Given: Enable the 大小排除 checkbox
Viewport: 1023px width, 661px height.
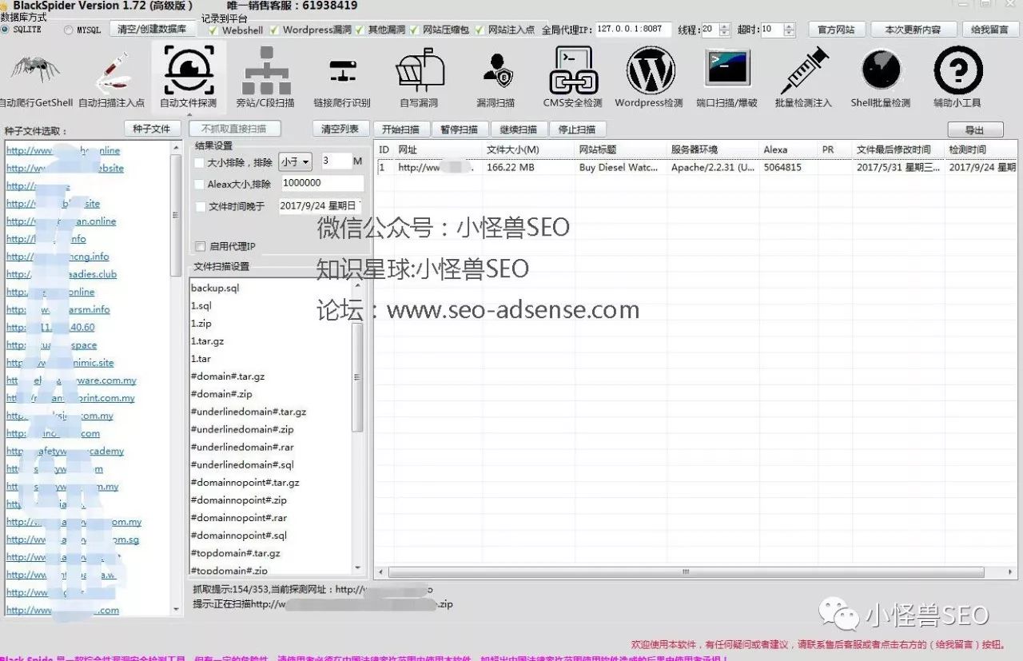Looking at the screenshot, I should pyautogui.click(x=200, y=163).
